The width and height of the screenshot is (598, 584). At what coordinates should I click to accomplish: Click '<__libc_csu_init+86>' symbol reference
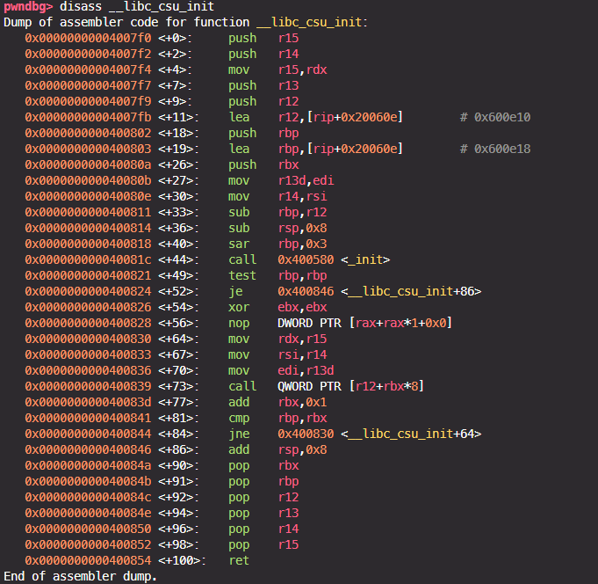click(411, 291)
